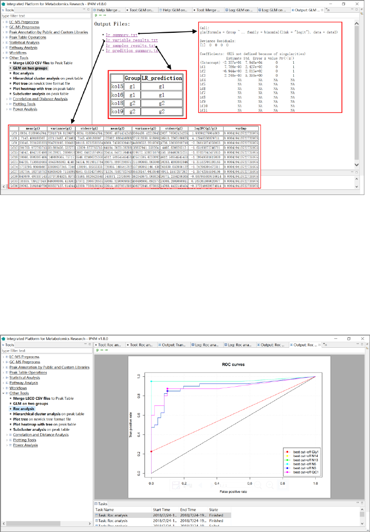The image size is (370, 532).
Task: Select GLM on two groups in GLM window
Action: point(30,68)
